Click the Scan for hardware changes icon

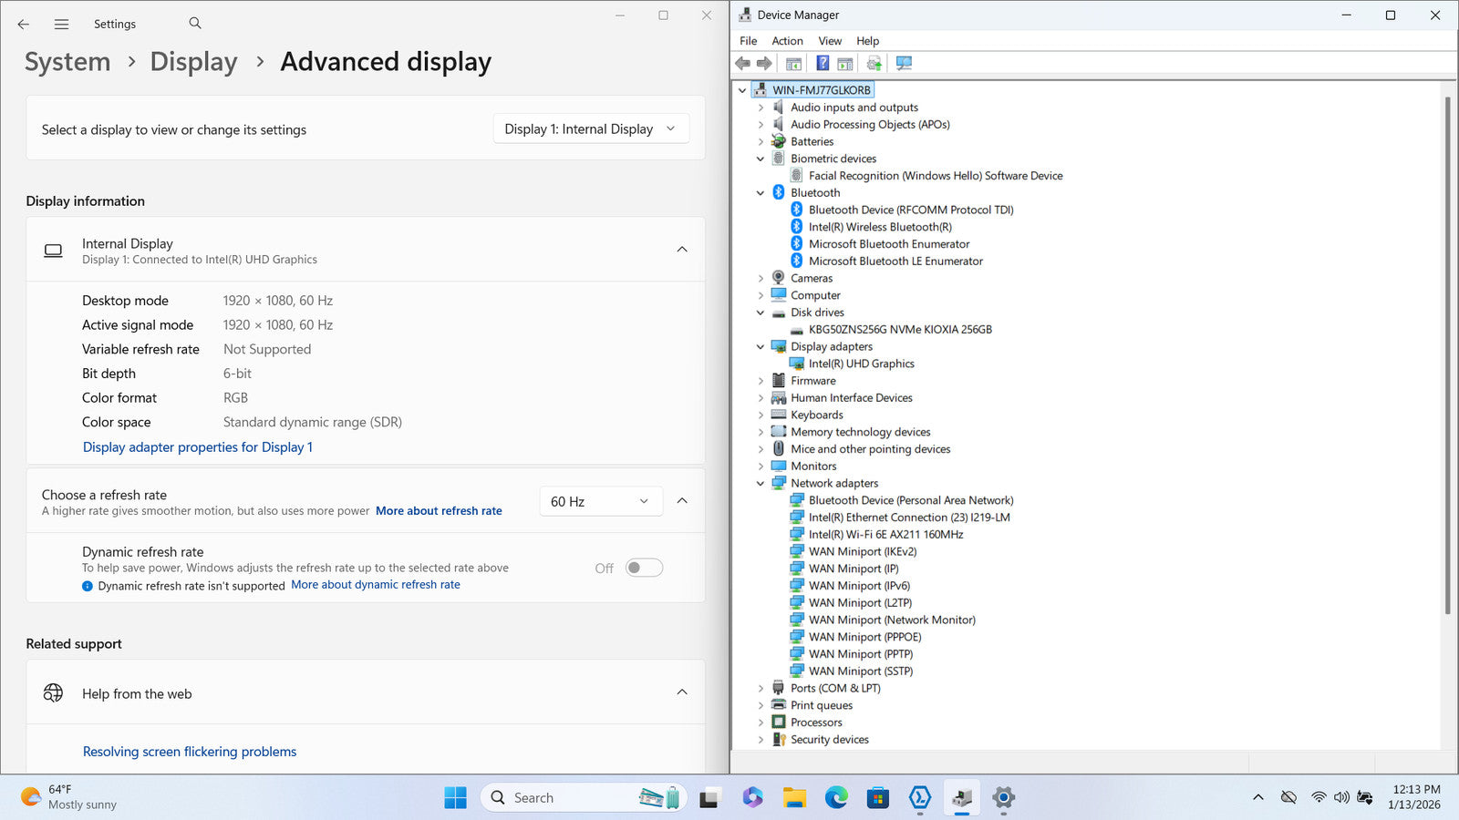904,63
